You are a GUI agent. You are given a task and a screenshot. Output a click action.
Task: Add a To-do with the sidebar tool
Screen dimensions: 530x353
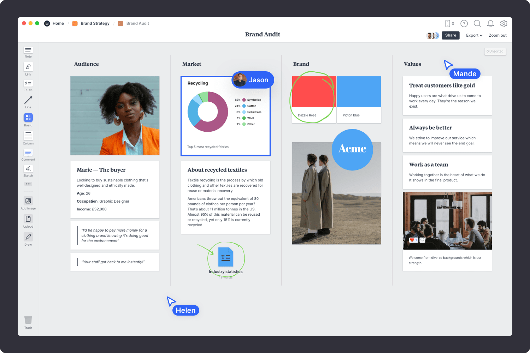(28, 84)
